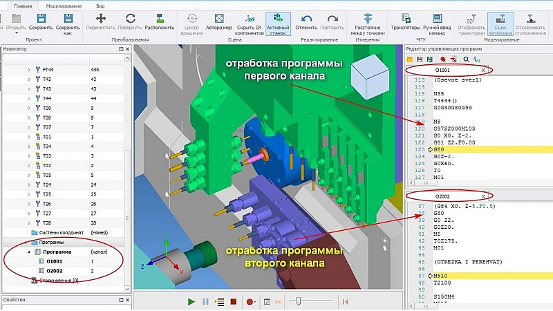
Task: Select program O2002 in navigator tree
Action: [x=55, y=272]
